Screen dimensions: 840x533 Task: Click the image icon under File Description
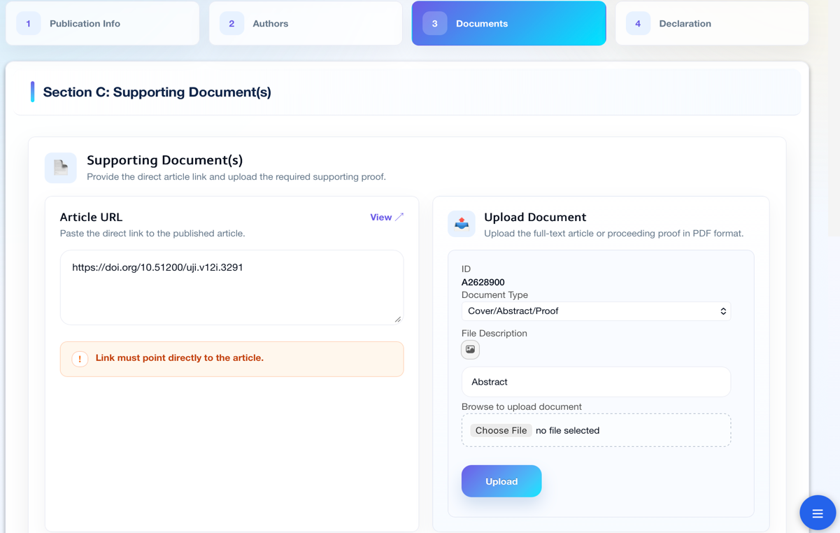tap(470, 349)
